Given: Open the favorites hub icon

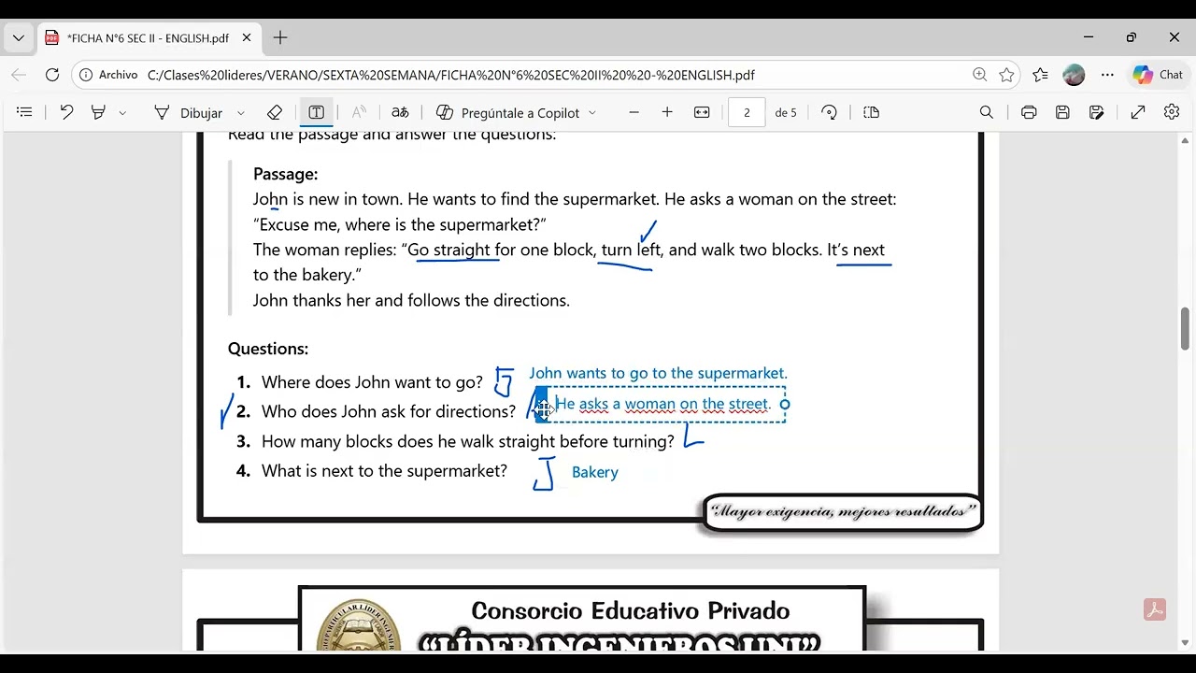Looking at the screenshot, I should 1041,75.
